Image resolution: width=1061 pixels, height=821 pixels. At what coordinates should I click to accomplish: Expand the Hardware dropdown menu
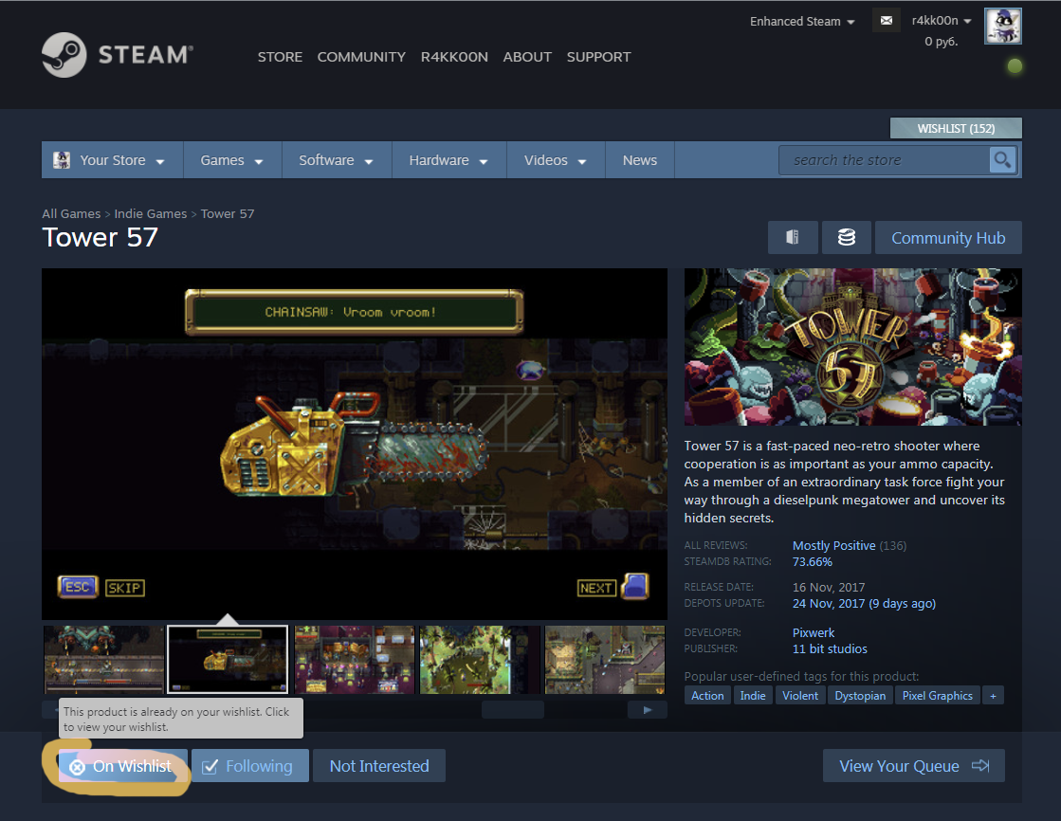point(448,160)
